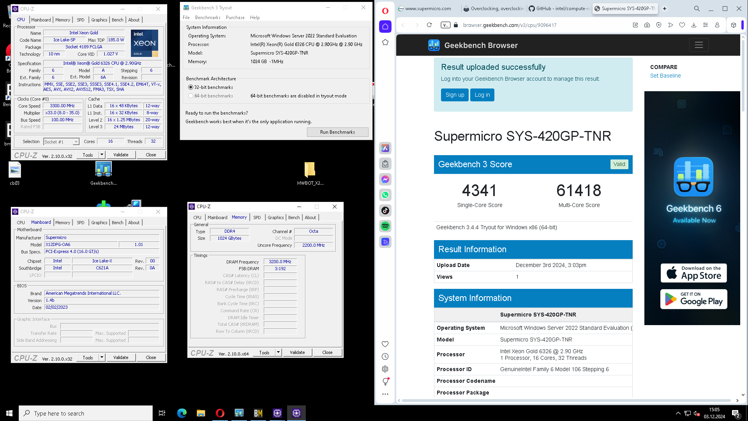
Task: Open Geekbench Purchase menu
Action: 235,18
